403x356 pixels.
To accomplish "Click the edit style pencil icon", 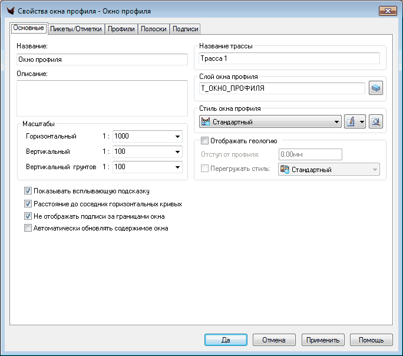I will coord(351,122).
